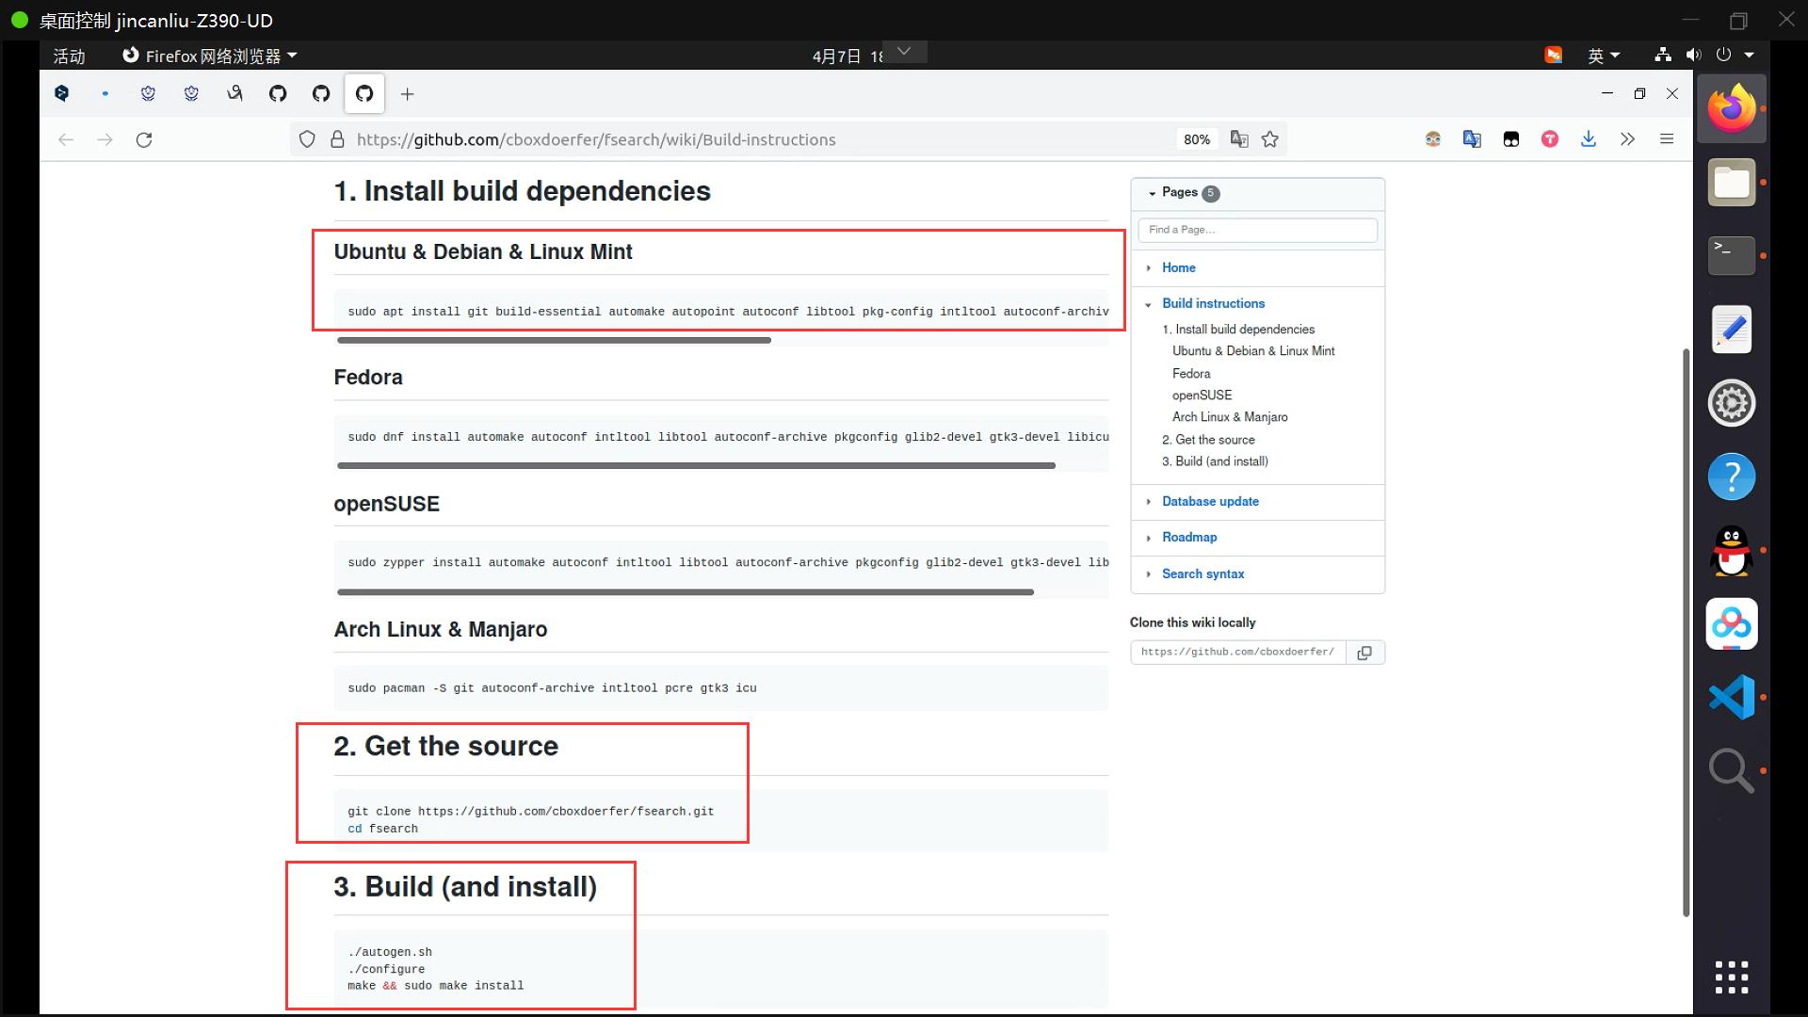Image resolution: width=1808 pixels, height=1017 pixels.
Task: Open the Search syntax wiki link
Action: click(1203, 573)
